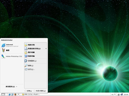Launch Firefox from the quick launch bar
The height and width of the screenshot is (96, 129).
[x=15, y=95]
